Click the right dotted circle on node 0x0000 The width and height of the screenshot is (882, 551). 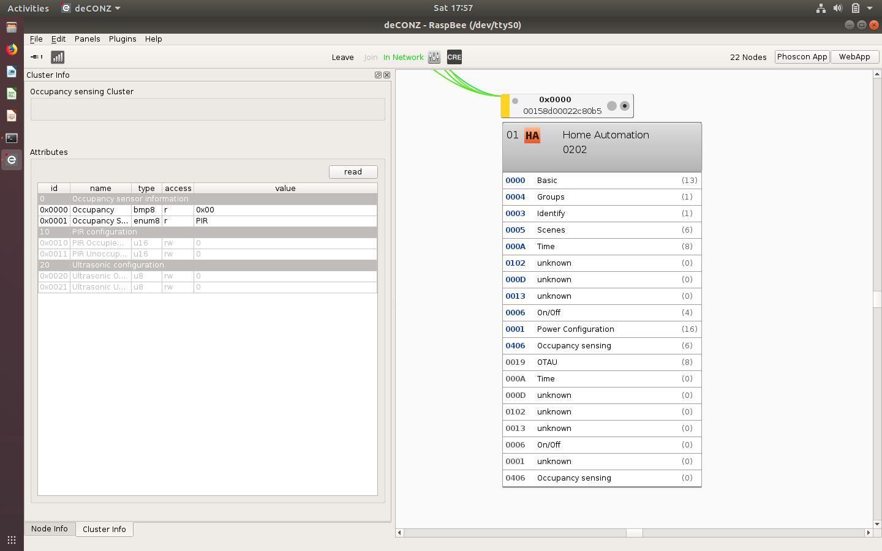tap(625, 106)
